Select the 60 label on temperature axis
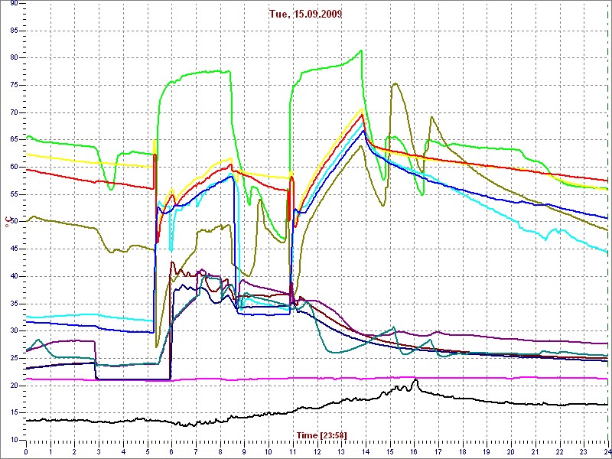Image resolution: width=612 pixels, height=459 pixels. tap(13, 167)
